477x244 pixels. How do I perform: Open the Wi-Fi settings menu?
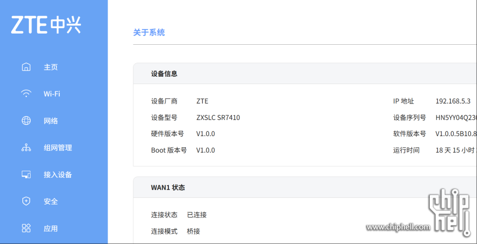pos(52,94)
